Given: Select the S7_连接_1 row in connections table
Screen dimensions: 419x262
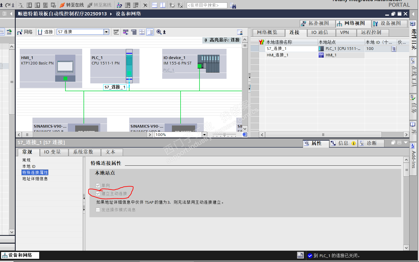Looking at the screenshot, I should pyautogui.click(x=330, y=49).
